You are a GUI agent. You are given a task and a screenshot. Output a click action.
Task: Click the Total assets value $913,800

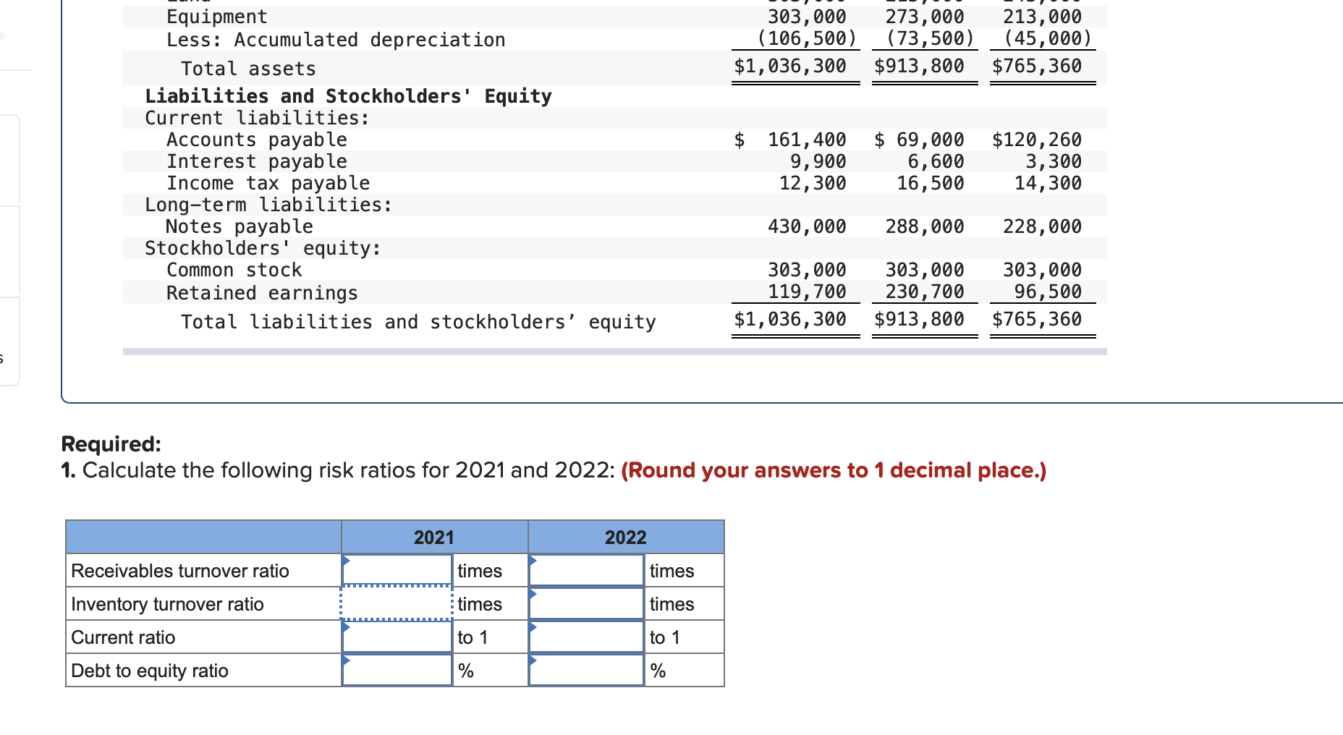click(919, 66)
